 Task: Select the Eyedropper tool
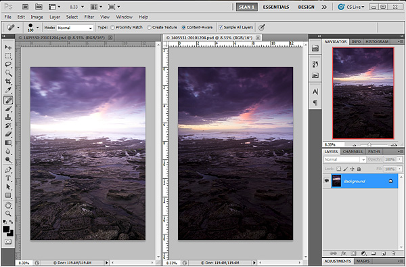click(8, 90)
